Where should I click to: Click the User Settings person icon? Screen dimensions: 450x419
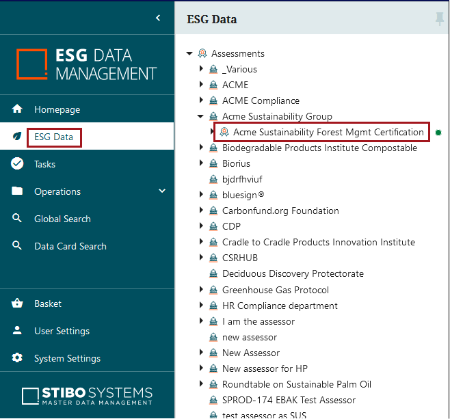point(17,330)
